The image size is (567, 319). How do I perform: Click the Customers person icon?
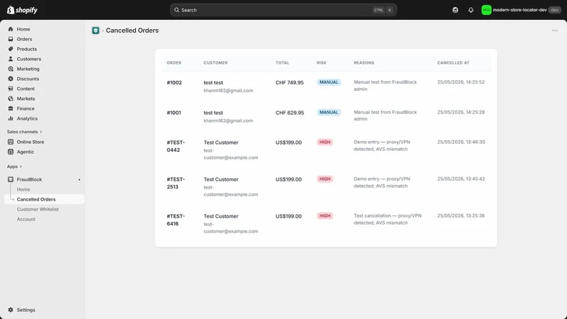[x=11, y=59]
